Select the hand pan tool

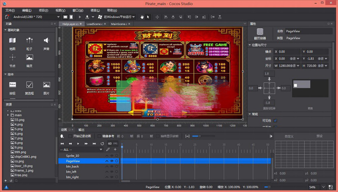142,17
